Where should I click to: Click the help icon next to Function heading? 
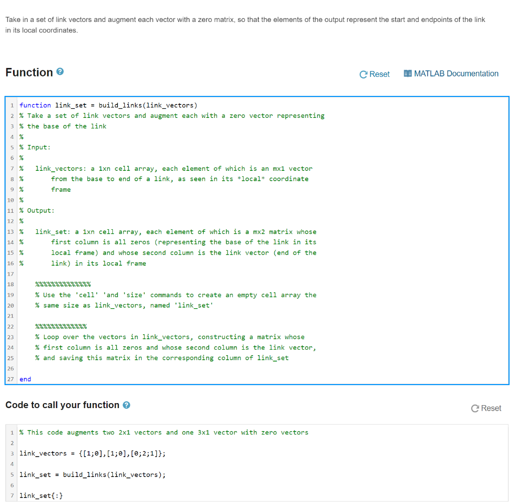coord(60,71)
